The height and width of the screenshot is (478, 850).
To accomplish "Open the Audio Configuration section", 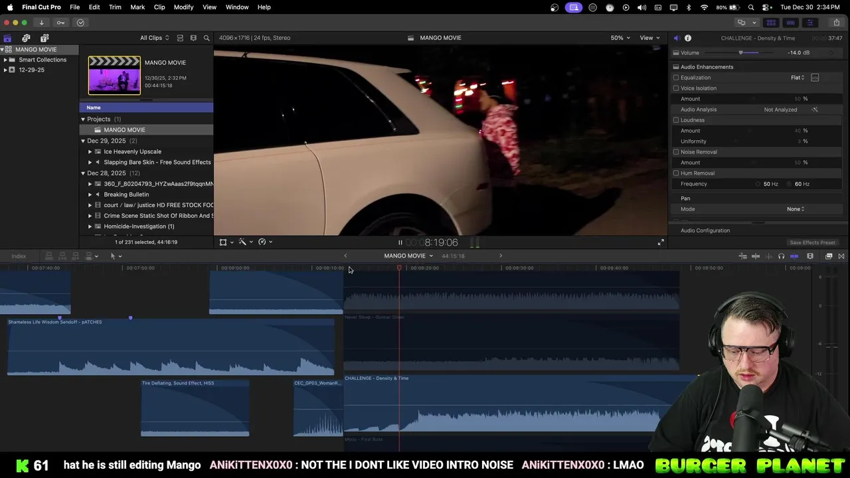I will click(705, 230).
